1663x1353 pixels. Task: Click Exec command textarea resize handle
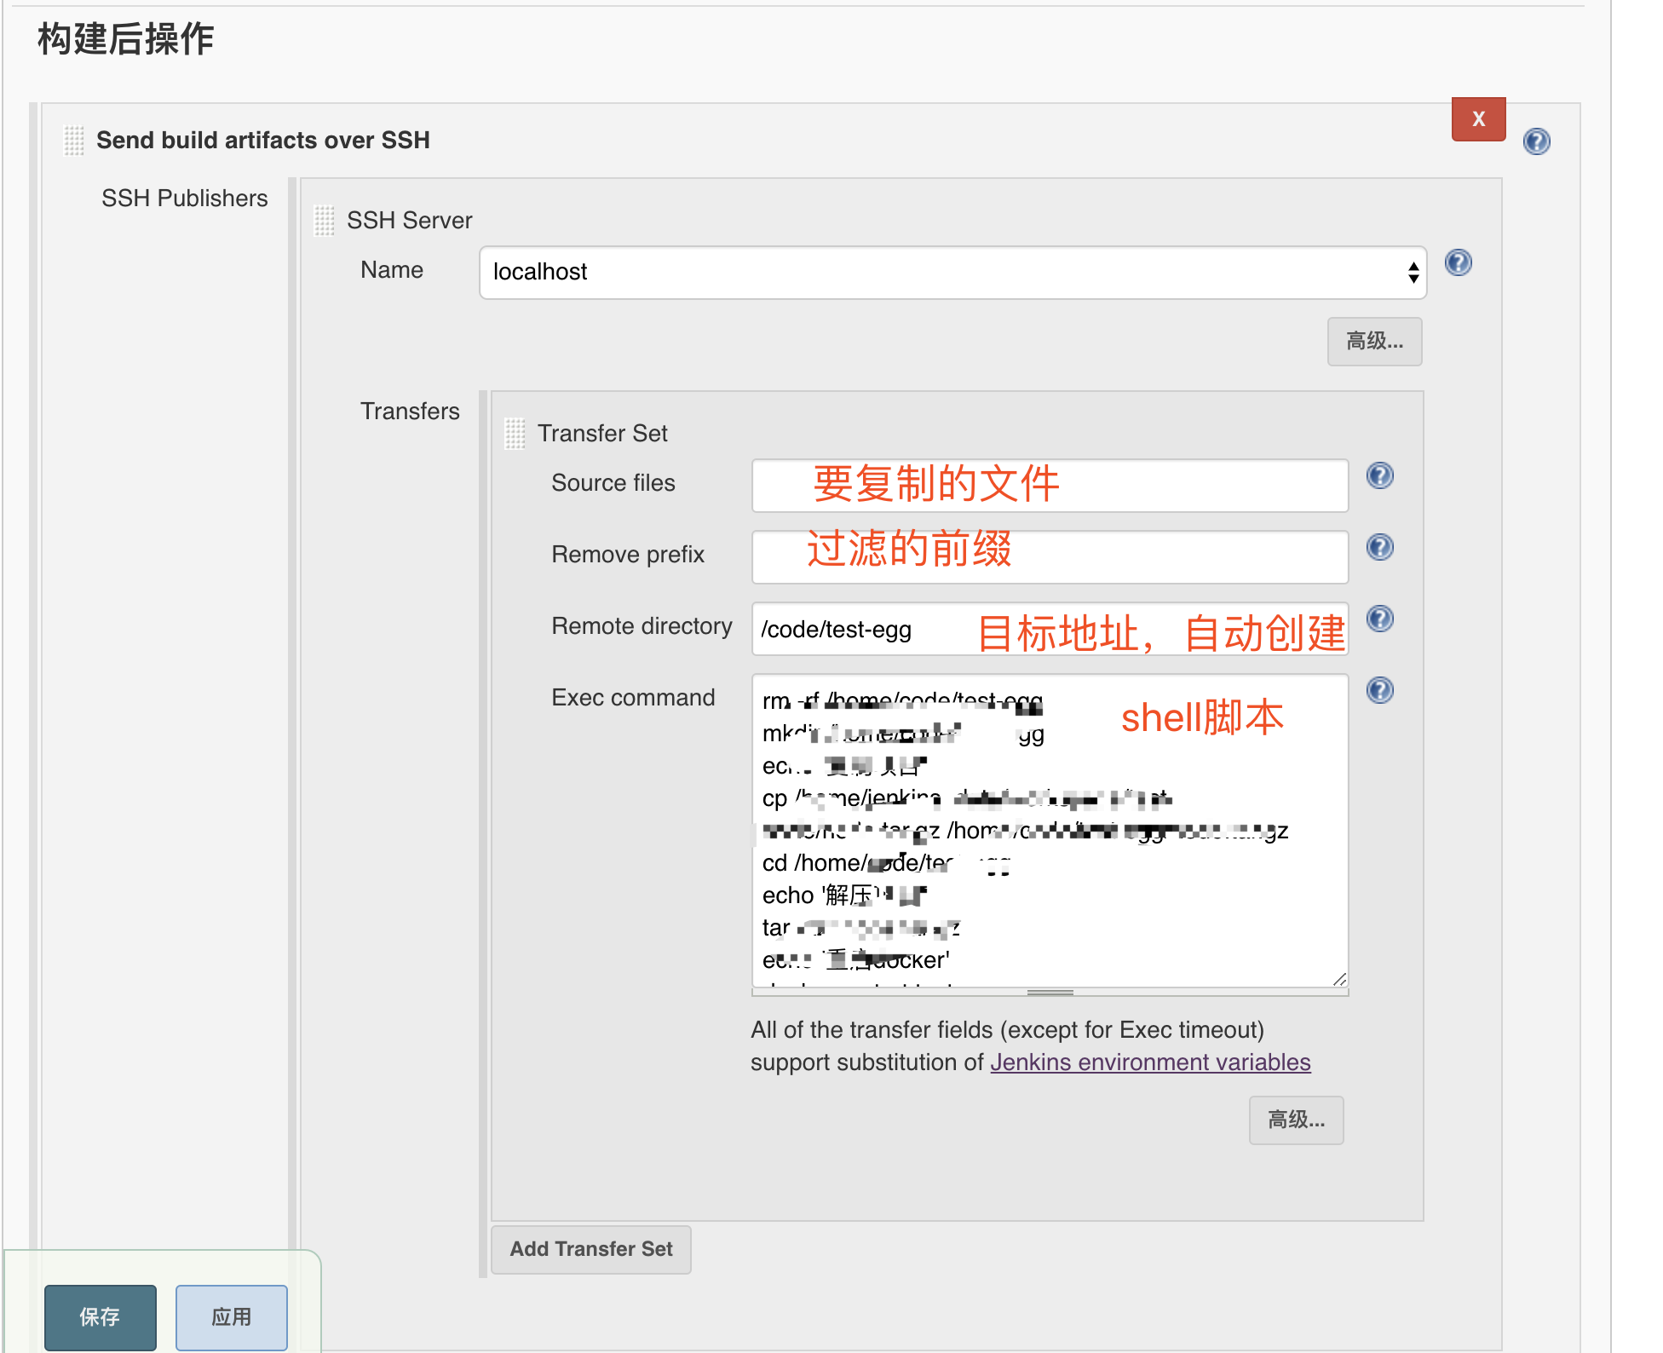[x=1339, y=979]
